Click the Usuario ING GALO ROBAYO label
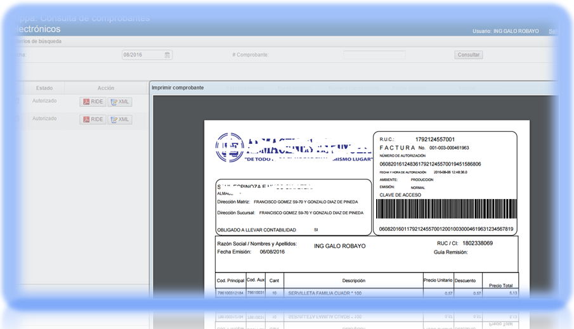574x329 pixels. (506, 31)
